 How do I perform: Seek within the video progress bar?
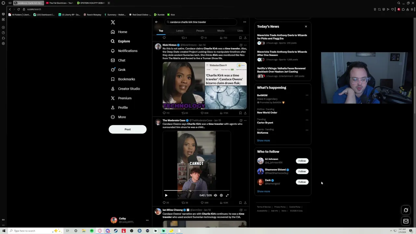197,190
